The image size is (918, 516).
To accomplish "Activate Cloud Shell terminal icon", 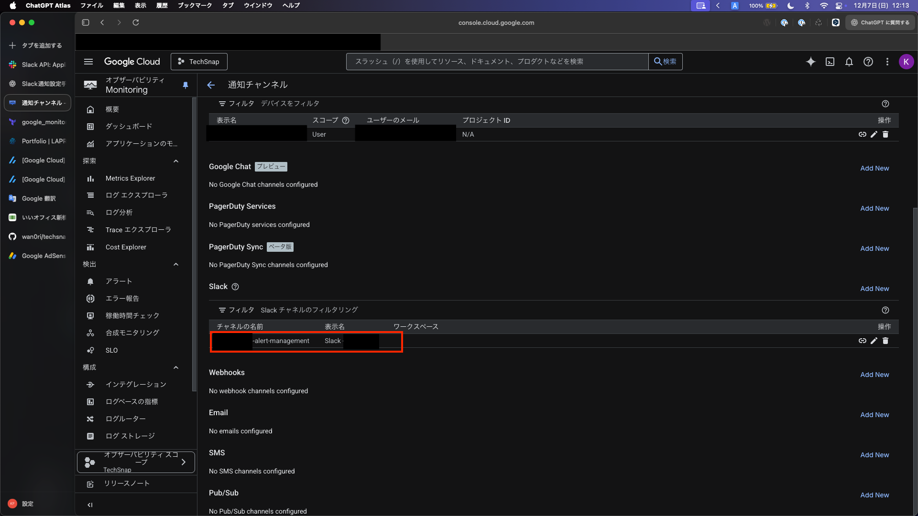I will [830, 62].
